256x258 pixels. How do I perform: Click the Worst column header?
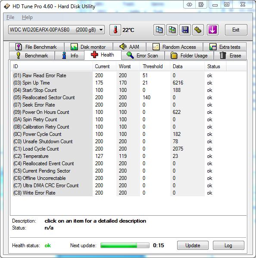click(x=128, y=66)
